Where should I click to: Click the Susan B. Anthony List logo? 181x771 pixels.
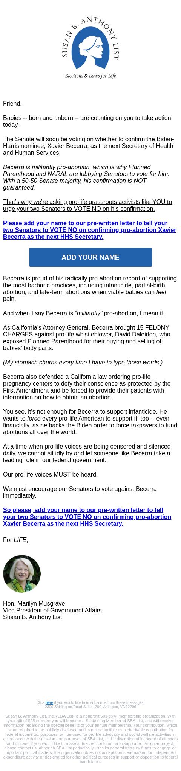[90, 47]
